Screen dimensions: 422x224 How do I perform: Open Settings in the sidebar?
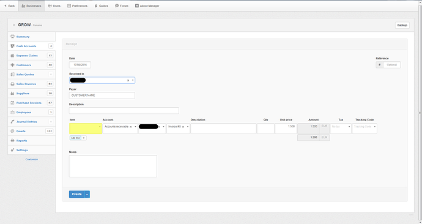31,150
